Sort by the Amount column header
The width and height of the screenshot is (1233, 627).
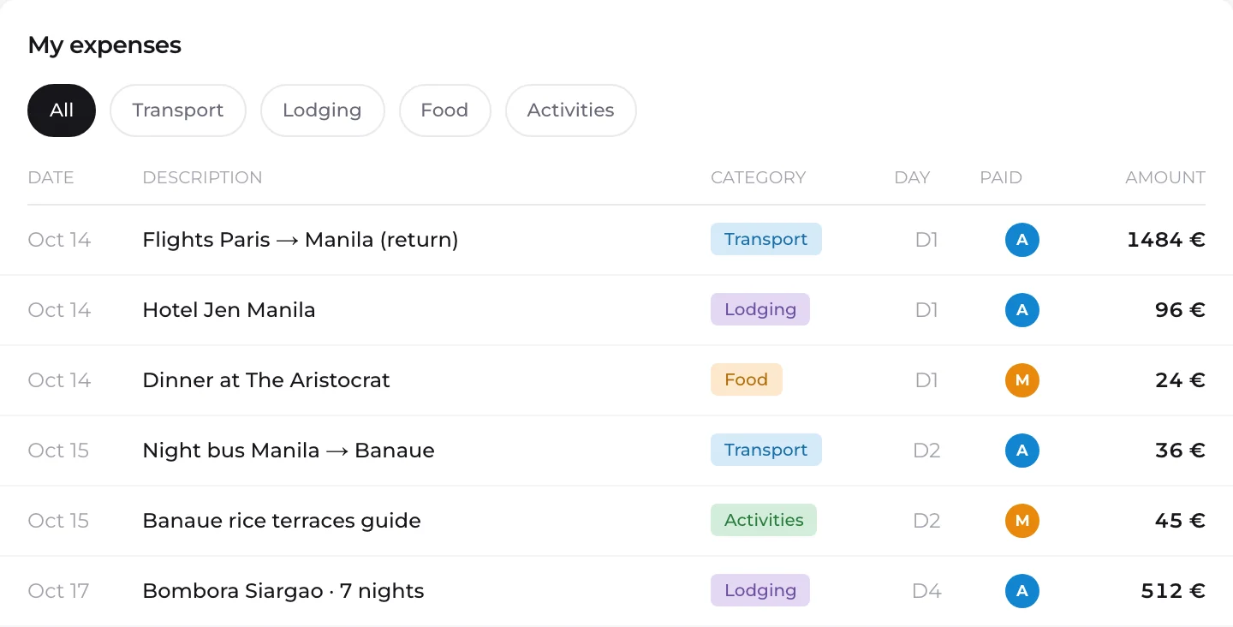[1164, 178]
